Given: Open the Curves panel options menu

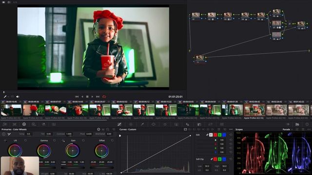Looking at the screenshot, I should click(x=231, y=129).
